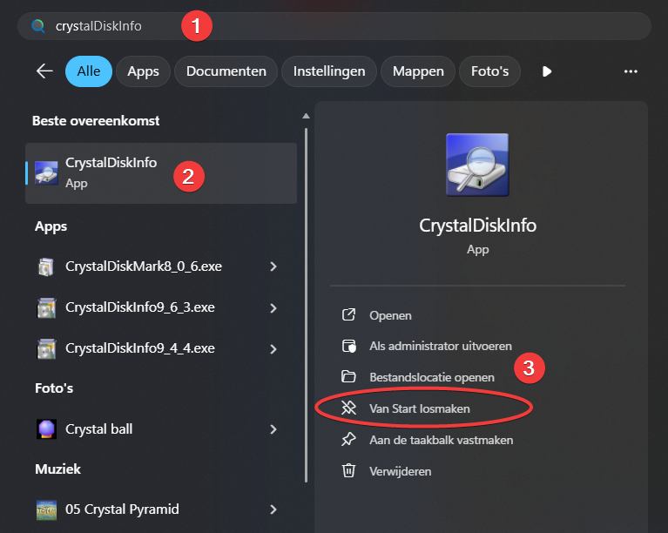Click the pin icon for taskbar pinning
Viewport: 668px width, 533px height.
pyautogui.click(x=349, y=440)
